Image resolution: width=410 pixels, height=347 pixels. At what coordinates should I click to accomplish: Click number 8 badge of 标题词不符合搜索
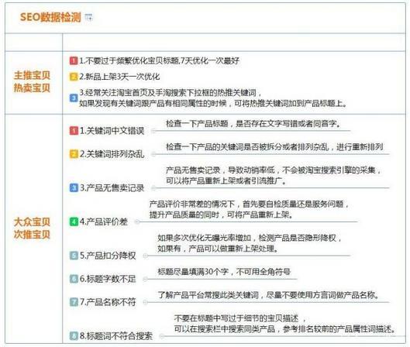[74, 335]
